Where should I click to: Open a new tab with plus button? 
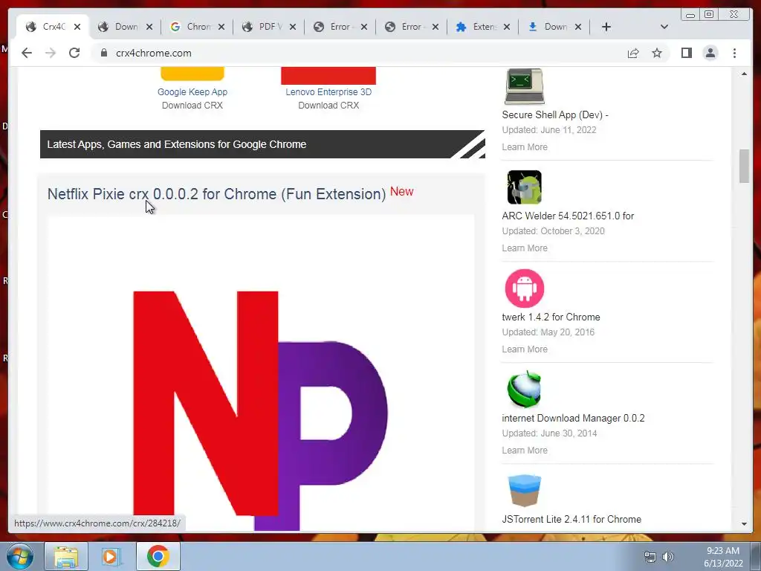[x=606, y=27]
